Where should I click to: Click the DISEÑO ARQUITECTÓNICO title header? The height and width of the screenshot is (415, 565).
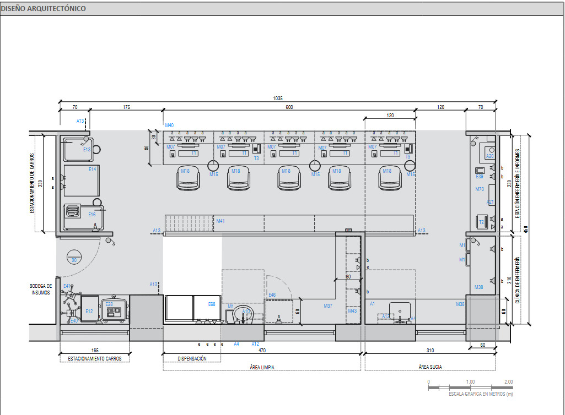[x=43, y=9]
